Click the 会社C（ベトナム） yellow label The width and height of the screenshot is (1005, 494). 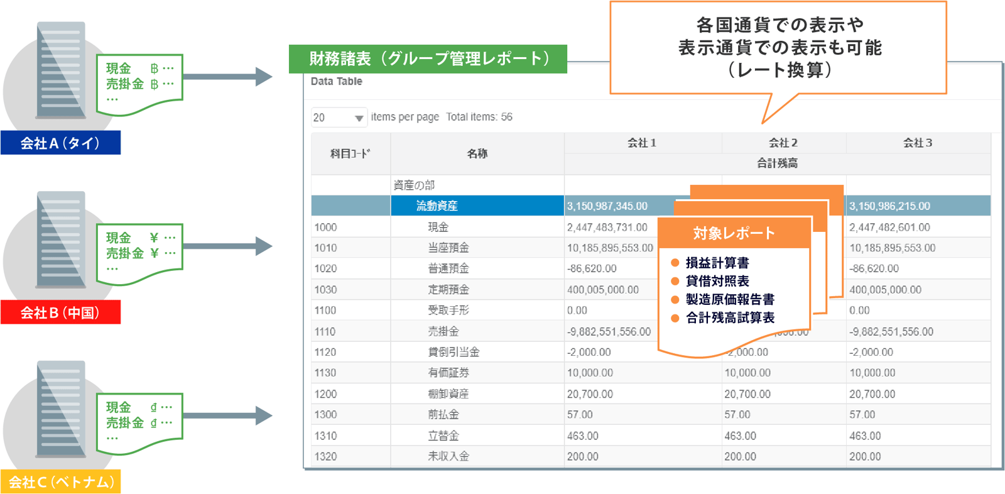click(61, 482)
